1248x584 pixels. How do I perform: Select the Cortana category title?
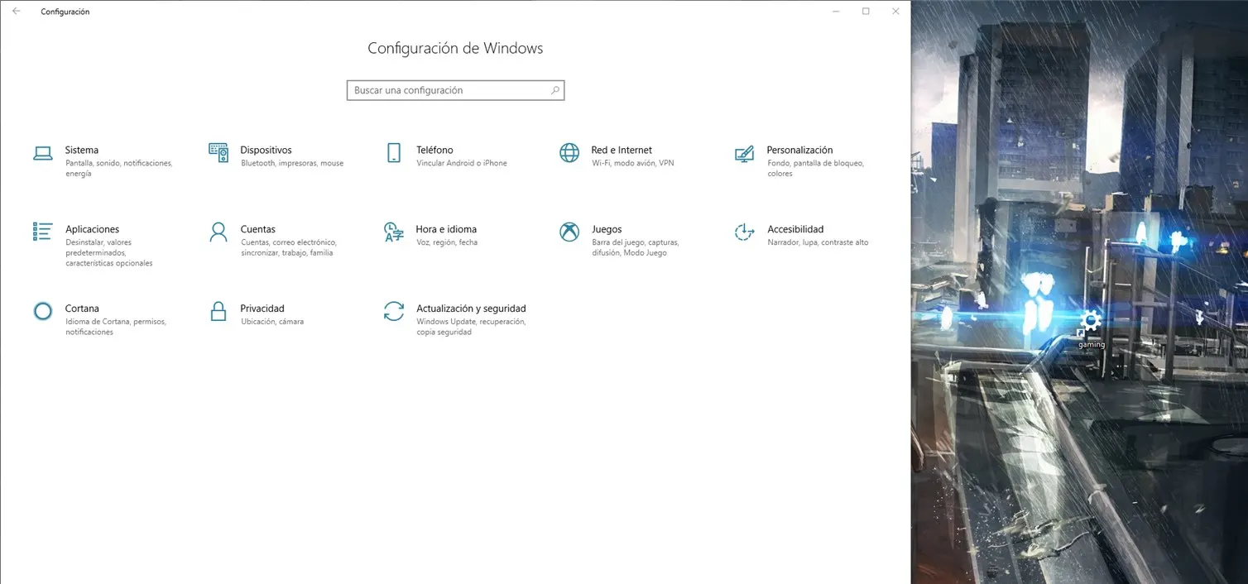point(82,309)
